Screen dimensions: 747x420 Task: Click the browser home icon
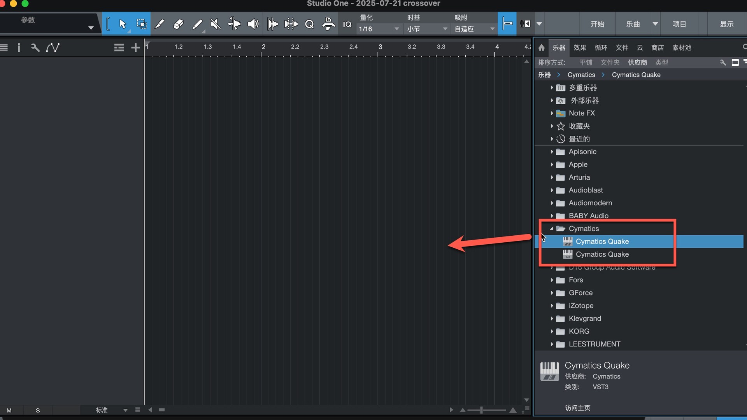(542, 47)
